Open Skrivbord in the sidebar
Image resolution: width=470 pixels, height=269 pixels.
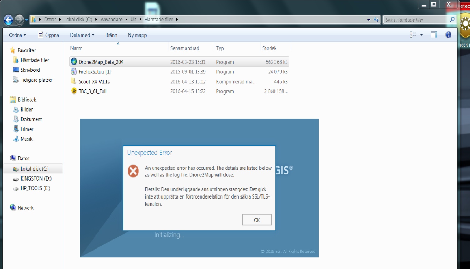[30, 70]
